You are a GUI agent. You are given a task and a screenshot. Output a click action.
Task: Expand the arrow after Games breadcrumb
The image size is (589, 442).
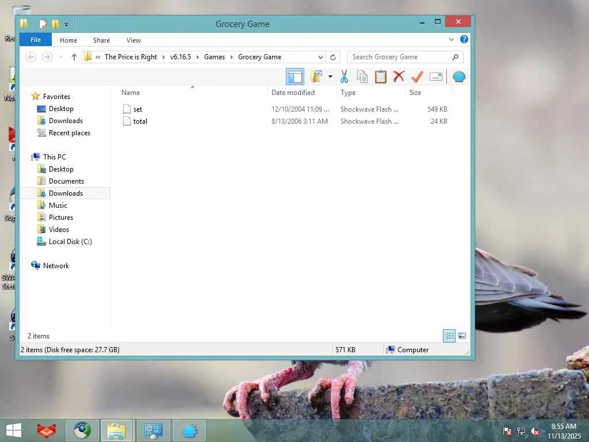tap(231, 57)
